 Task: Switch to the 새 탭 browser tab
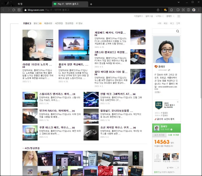coord(20,4)
